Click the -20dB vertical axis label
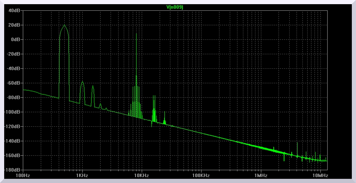This screenshot has width=356, height=183. pos(15,54)
